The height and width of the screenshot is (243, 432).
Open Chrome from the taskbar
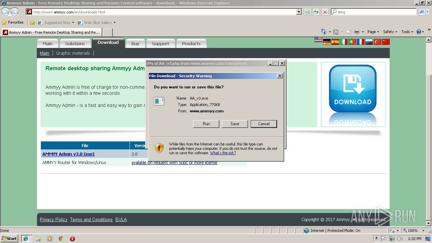click(61, 239)
